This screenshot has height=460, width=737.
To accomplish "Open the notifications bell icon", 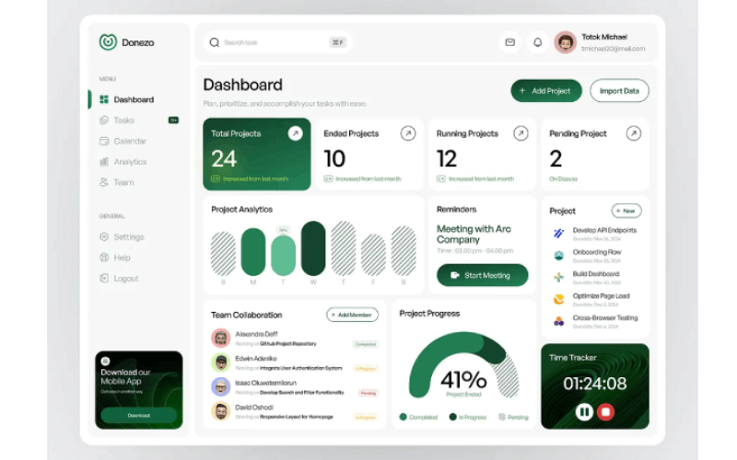I will click(x=538, y=42).
